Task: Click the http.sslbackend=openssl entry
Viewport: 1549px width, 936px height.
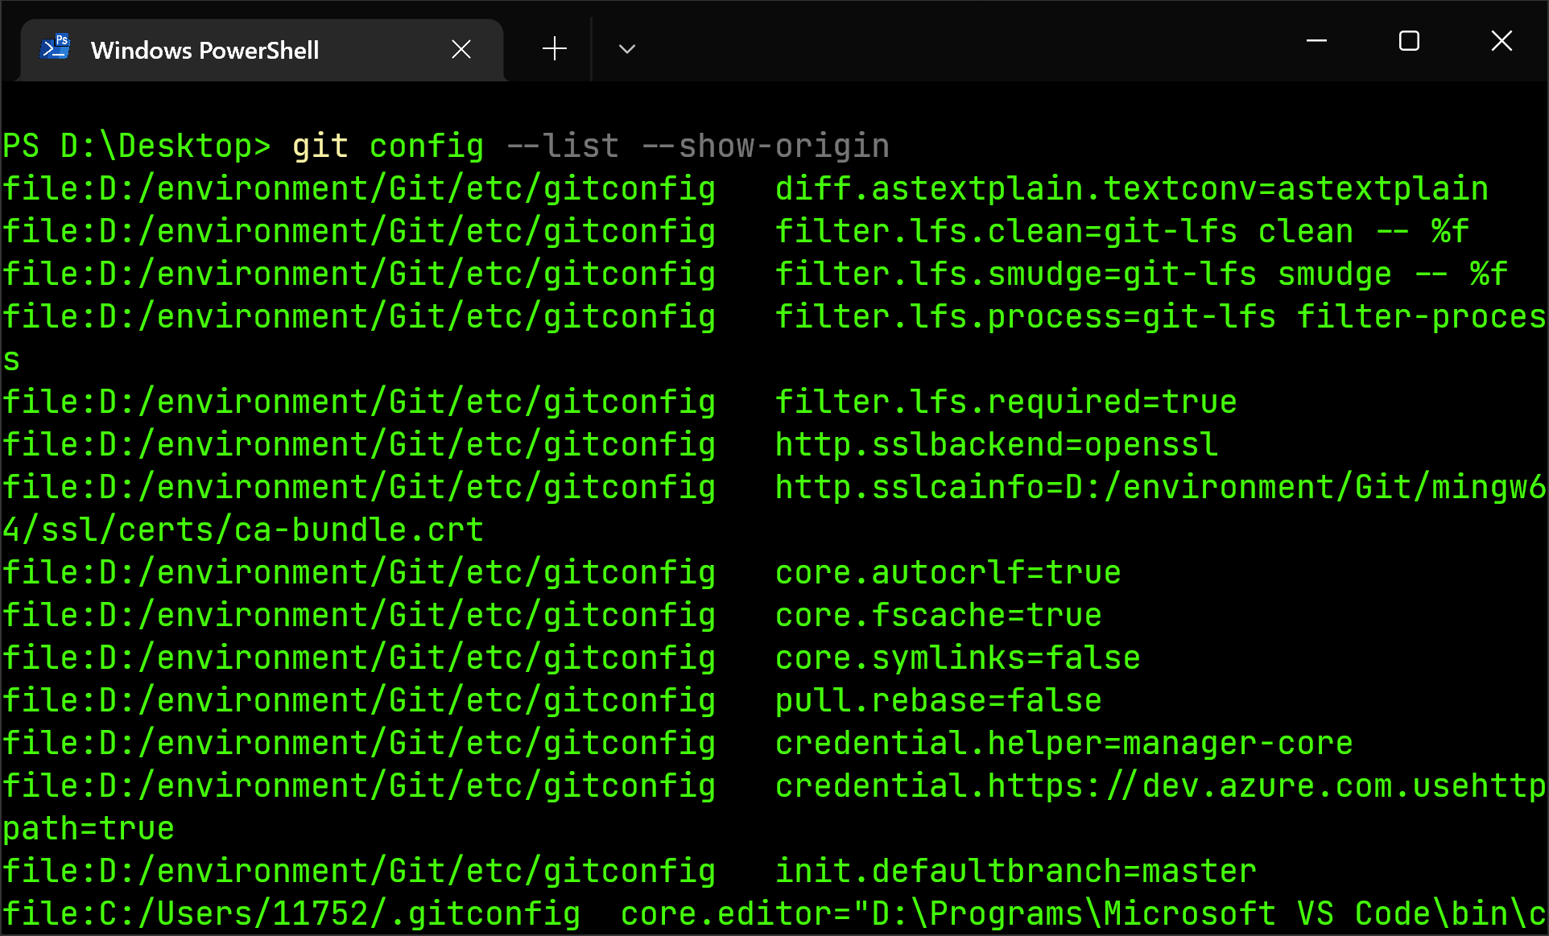Action: click(x=996, y=445)
